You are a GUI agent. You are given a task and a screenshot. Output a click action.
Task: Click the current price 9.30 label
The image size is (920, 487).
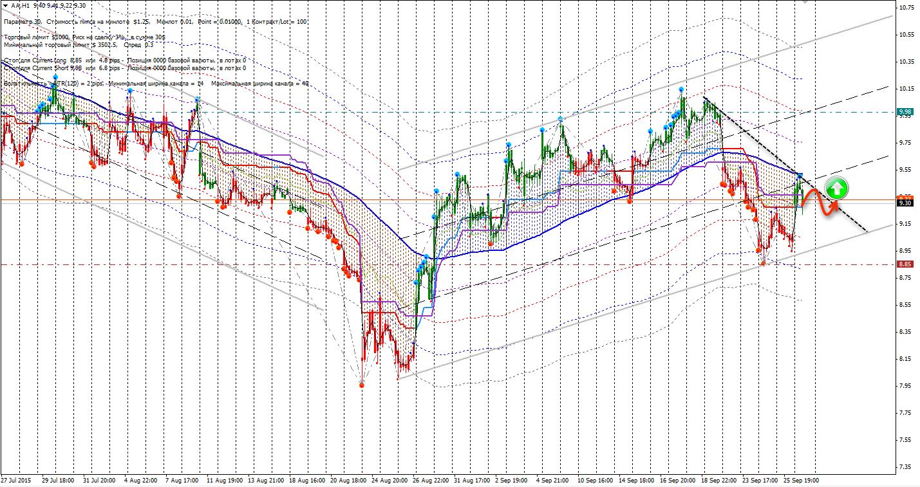(905, 203)
